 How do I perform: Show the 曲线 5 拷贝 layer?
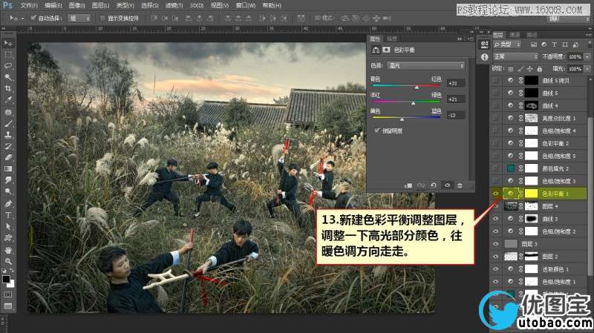pos(495,80)
